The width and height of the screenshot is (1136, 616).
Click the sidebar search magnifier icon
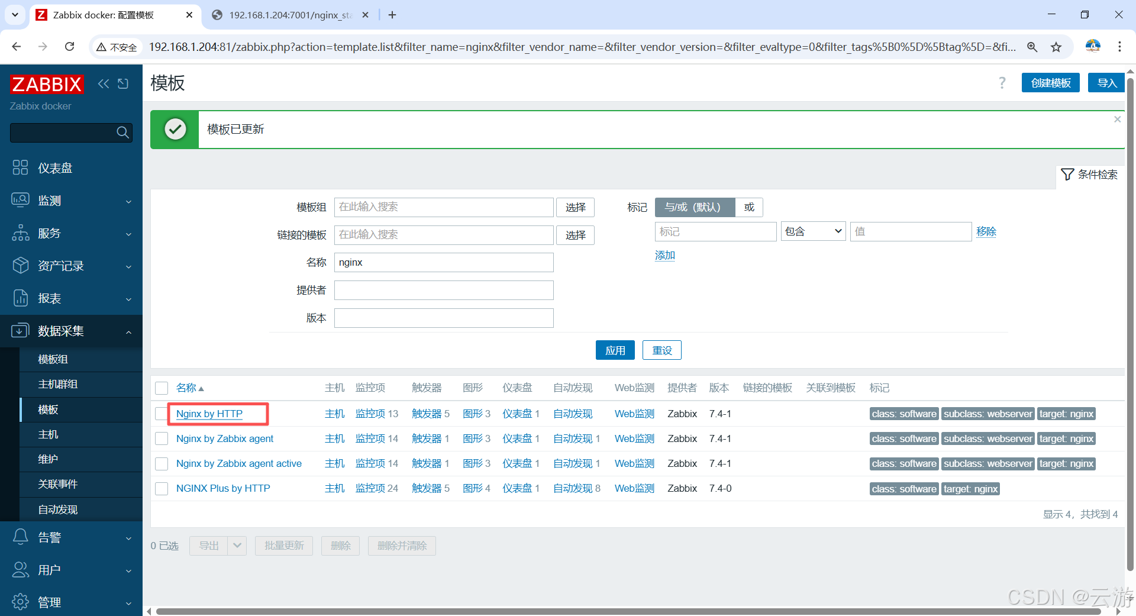[x=122, y=133]
